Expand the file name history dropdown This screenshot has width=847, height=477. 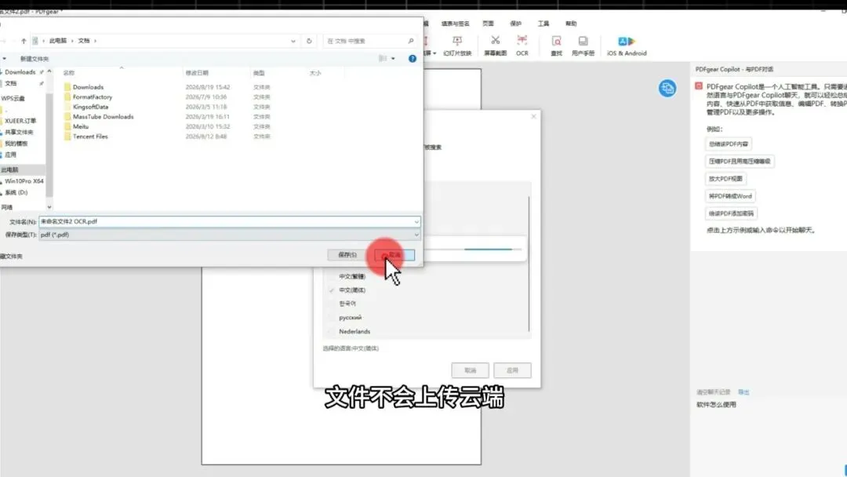(x=416, y=221)
